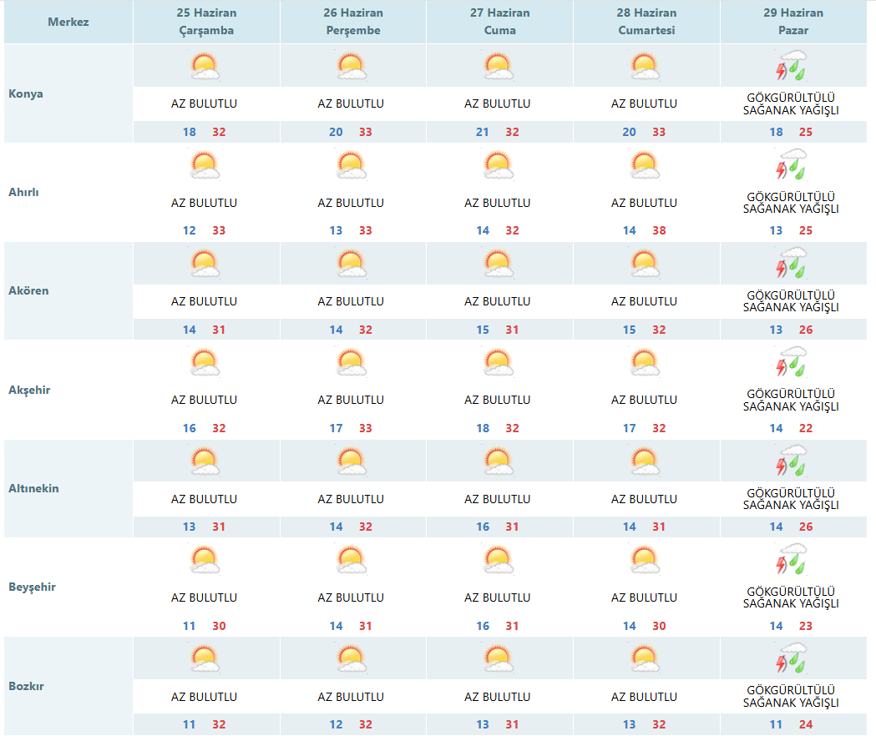Click Altınekin's partly cloudy icon for 25 Haziran

[205, 461]
